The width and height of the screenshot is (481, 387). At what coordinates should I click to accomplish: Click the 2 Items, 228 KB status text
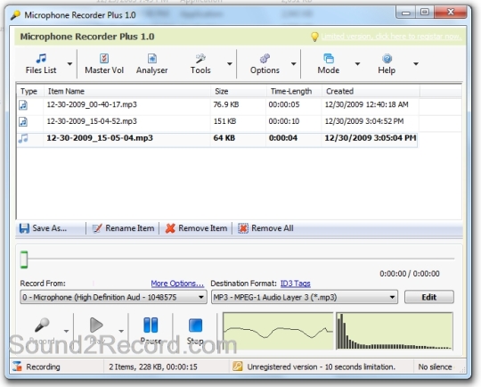[153, 366]
